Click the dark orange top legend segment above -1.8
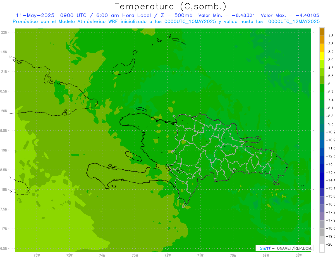 [x=322, y=32]
